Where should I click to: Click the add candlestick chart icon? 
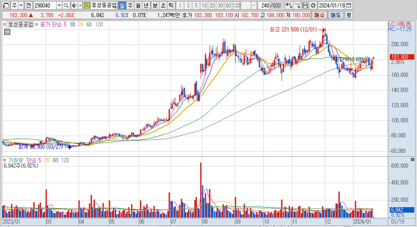point(289,5)
